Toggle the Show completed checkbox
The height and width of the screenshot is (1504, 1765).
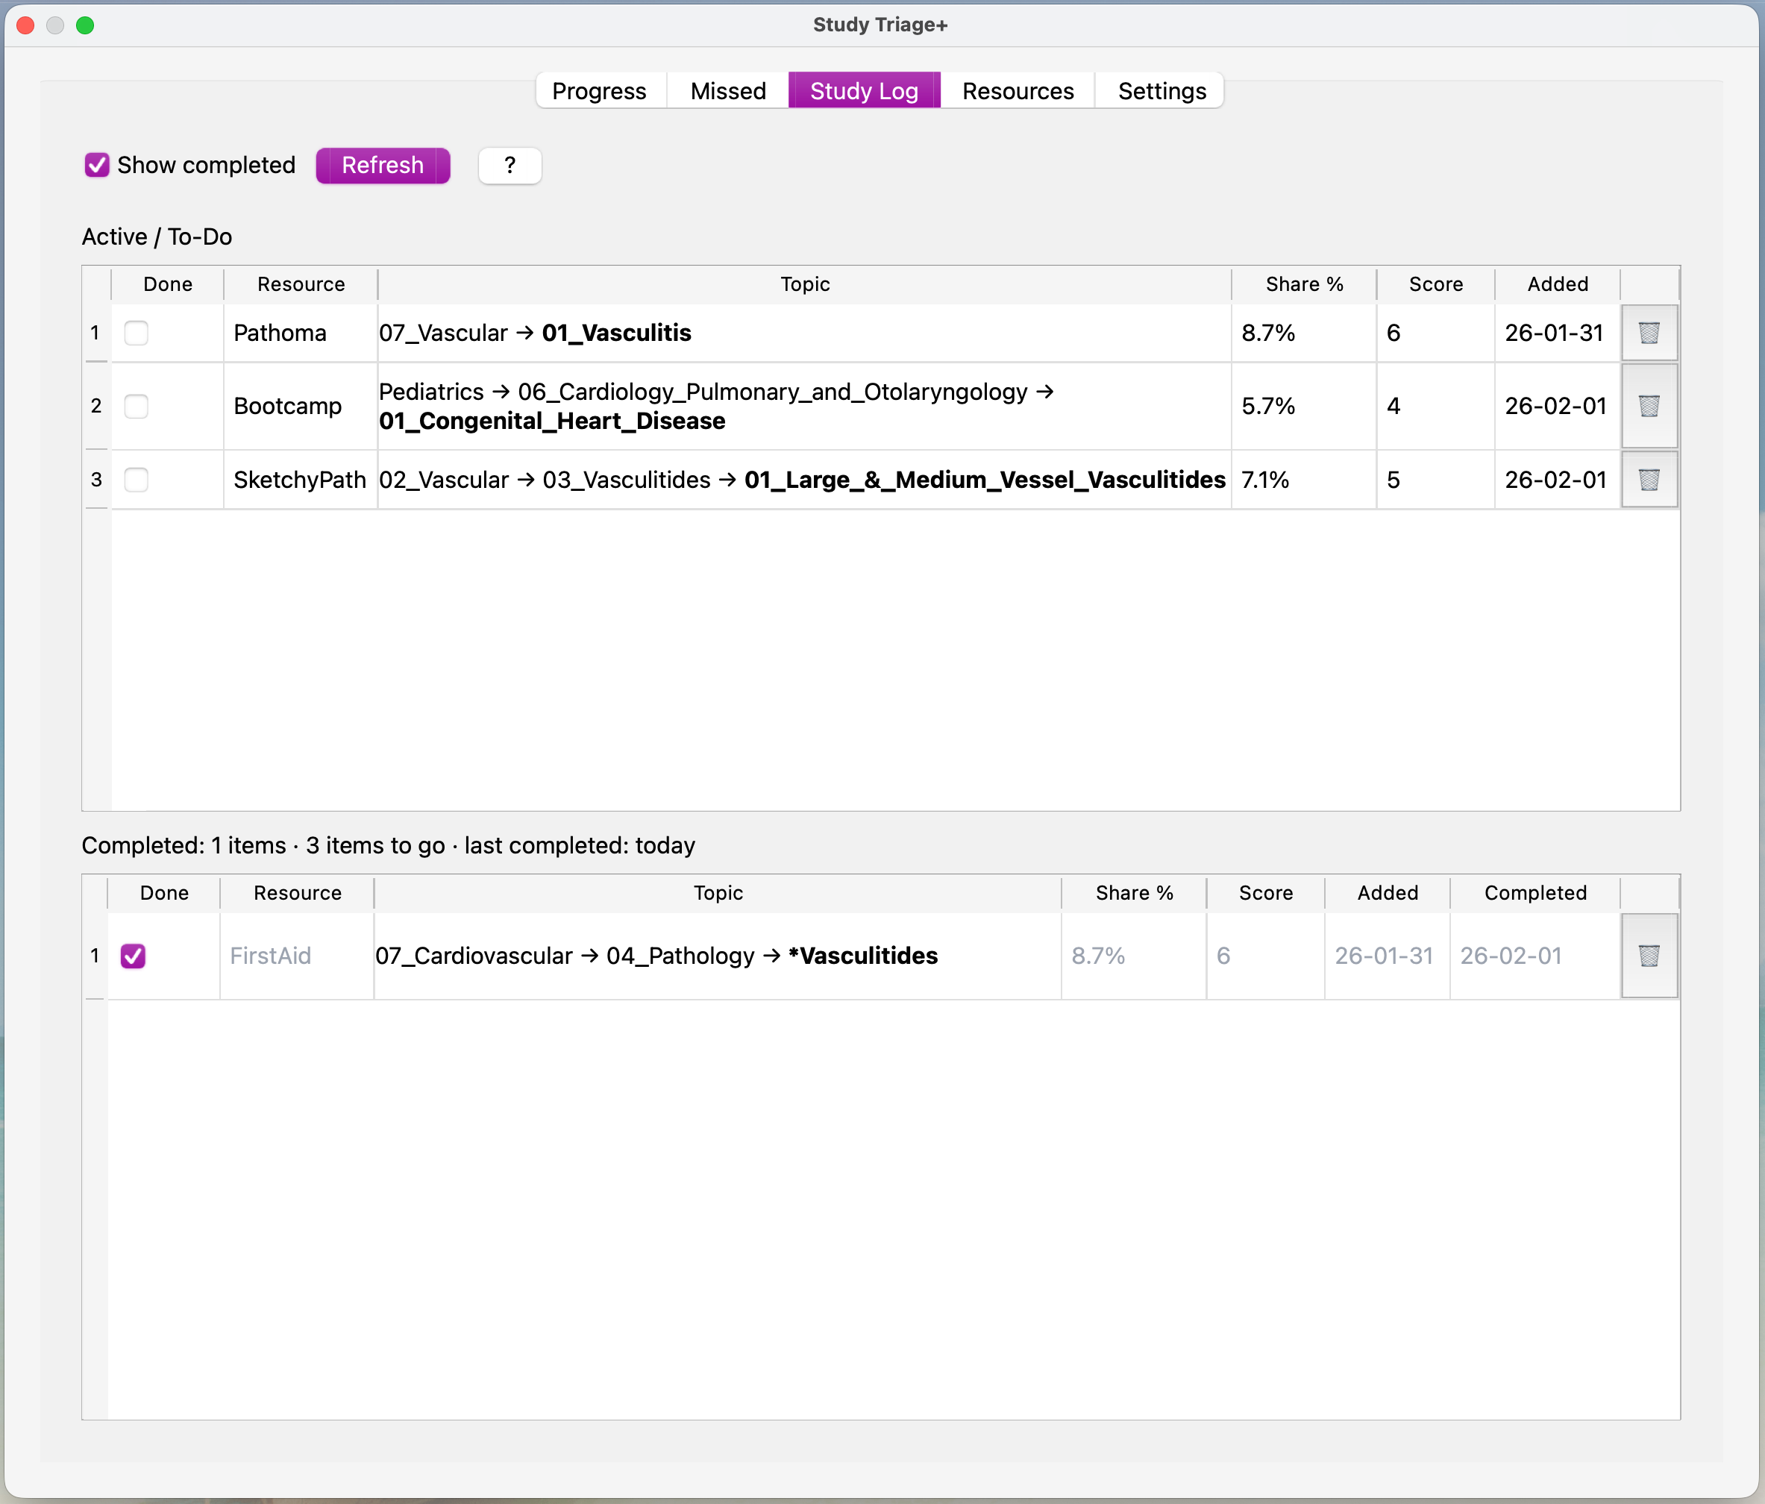pos(96,164)
